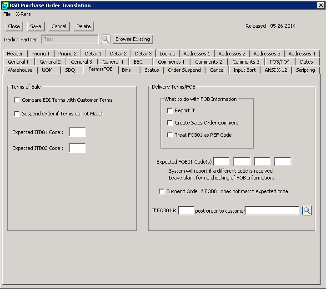This screenshot has height=289, width=326.
Task: Open the X-Refs menu
Action: (x=23, y=14)
